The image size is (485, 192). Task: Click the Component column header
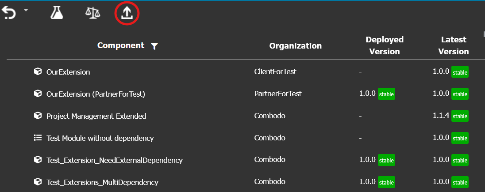[x=121, y=45]
